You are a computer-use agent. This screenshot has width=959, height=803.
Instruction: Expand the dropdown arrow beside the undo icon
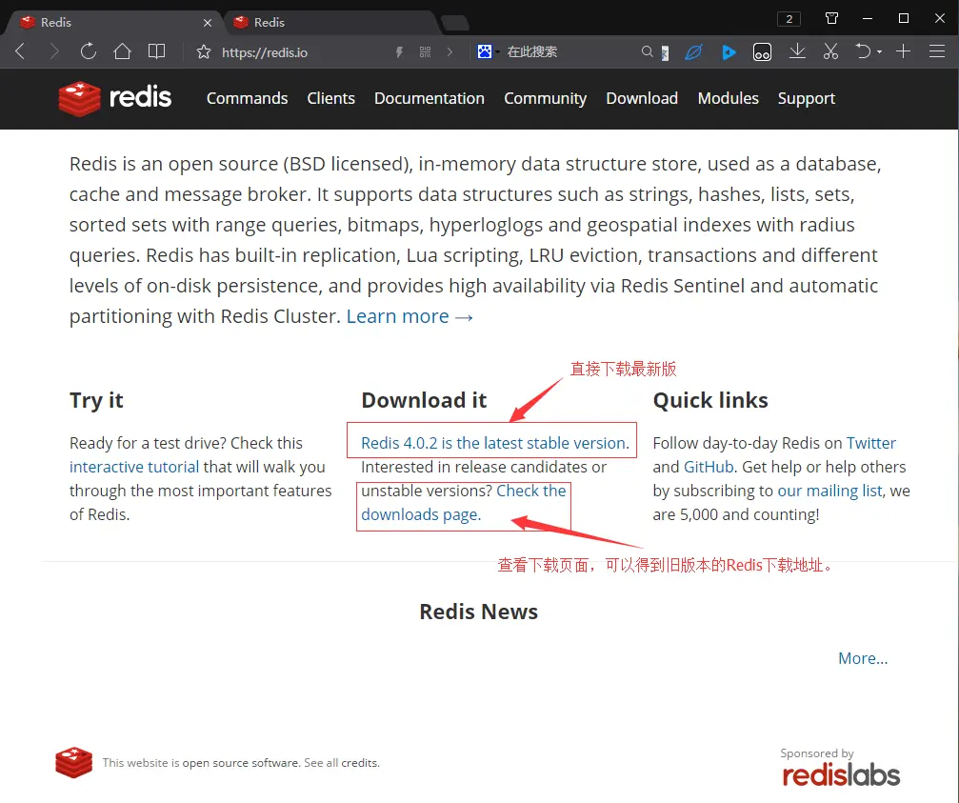880,52
